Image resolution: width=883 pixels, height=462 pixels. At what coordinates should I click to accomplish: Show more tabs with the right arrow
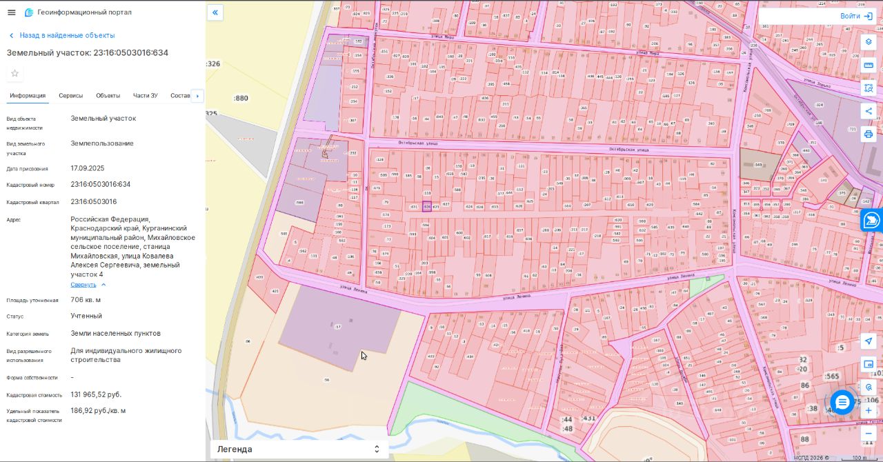point(197,96)
